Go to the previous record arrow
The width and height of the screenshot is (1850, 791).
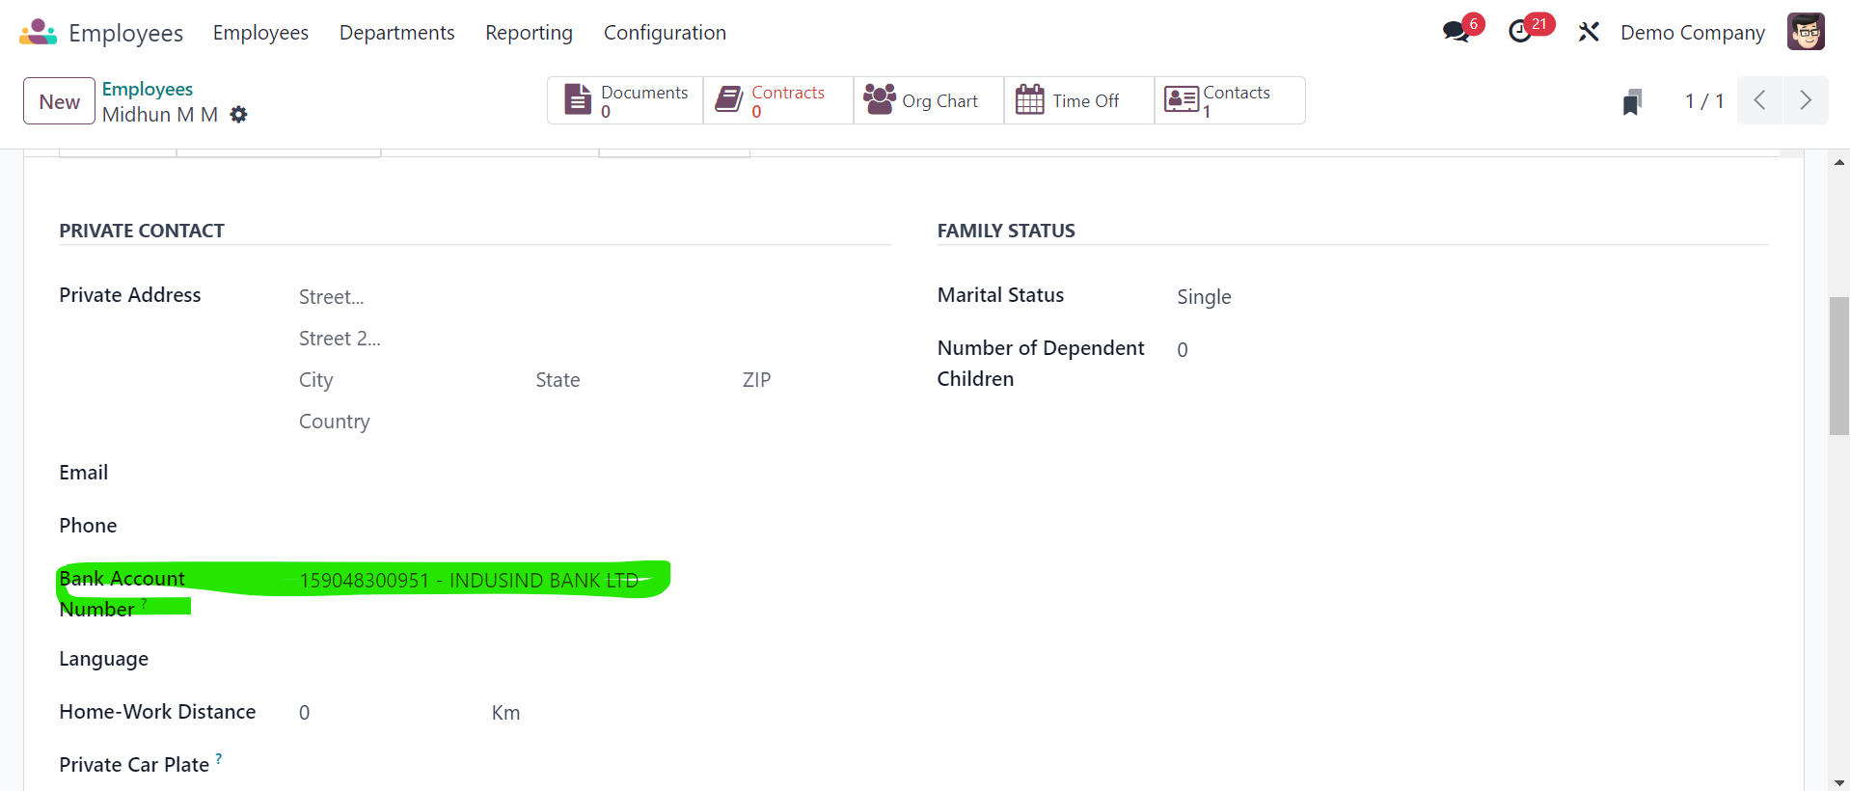click(x=1759, y=100)
